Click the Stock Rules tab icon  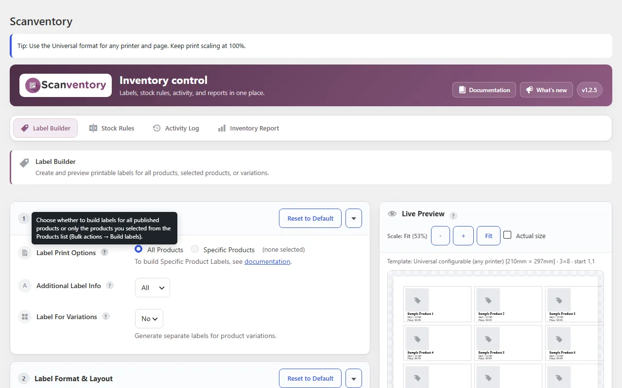click(93, 128)
